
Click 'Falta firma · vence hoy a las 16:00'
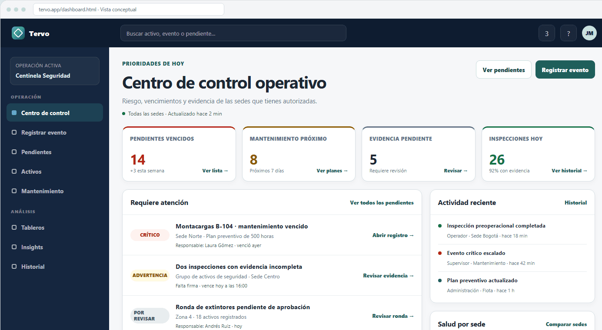(x=212, y=286)
